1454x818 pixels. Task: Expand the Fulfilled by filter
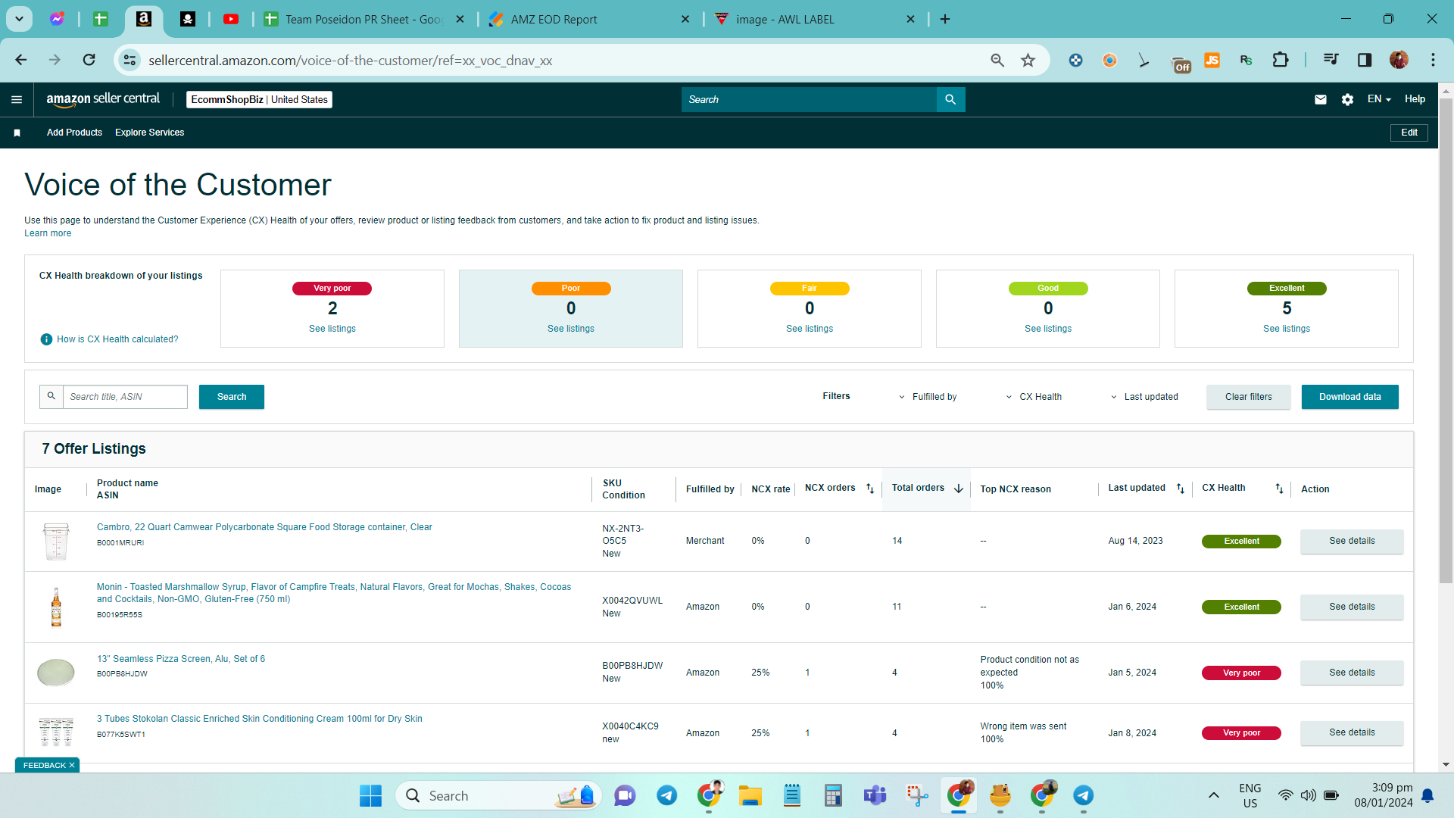coord(928,397)
